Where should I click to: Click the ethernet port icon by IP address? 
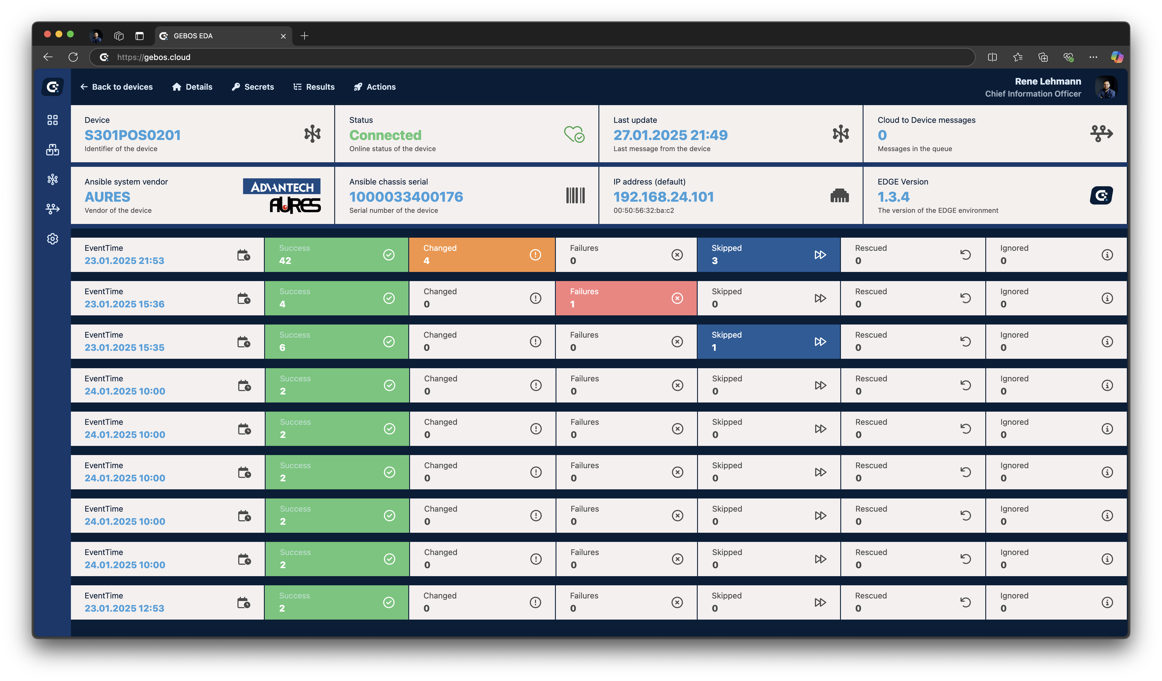(x=839, y=196)
